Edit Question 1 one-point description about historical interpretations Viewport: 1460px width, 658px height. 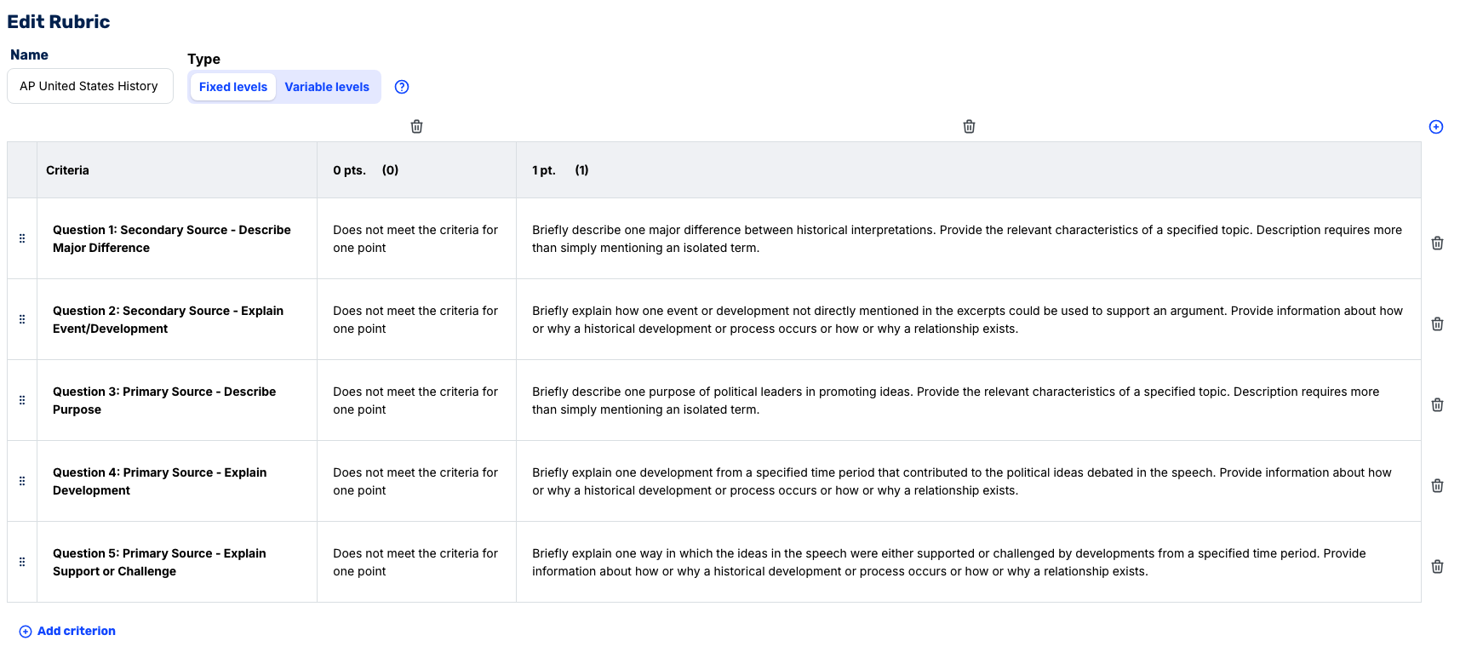(x=968, y=239)
